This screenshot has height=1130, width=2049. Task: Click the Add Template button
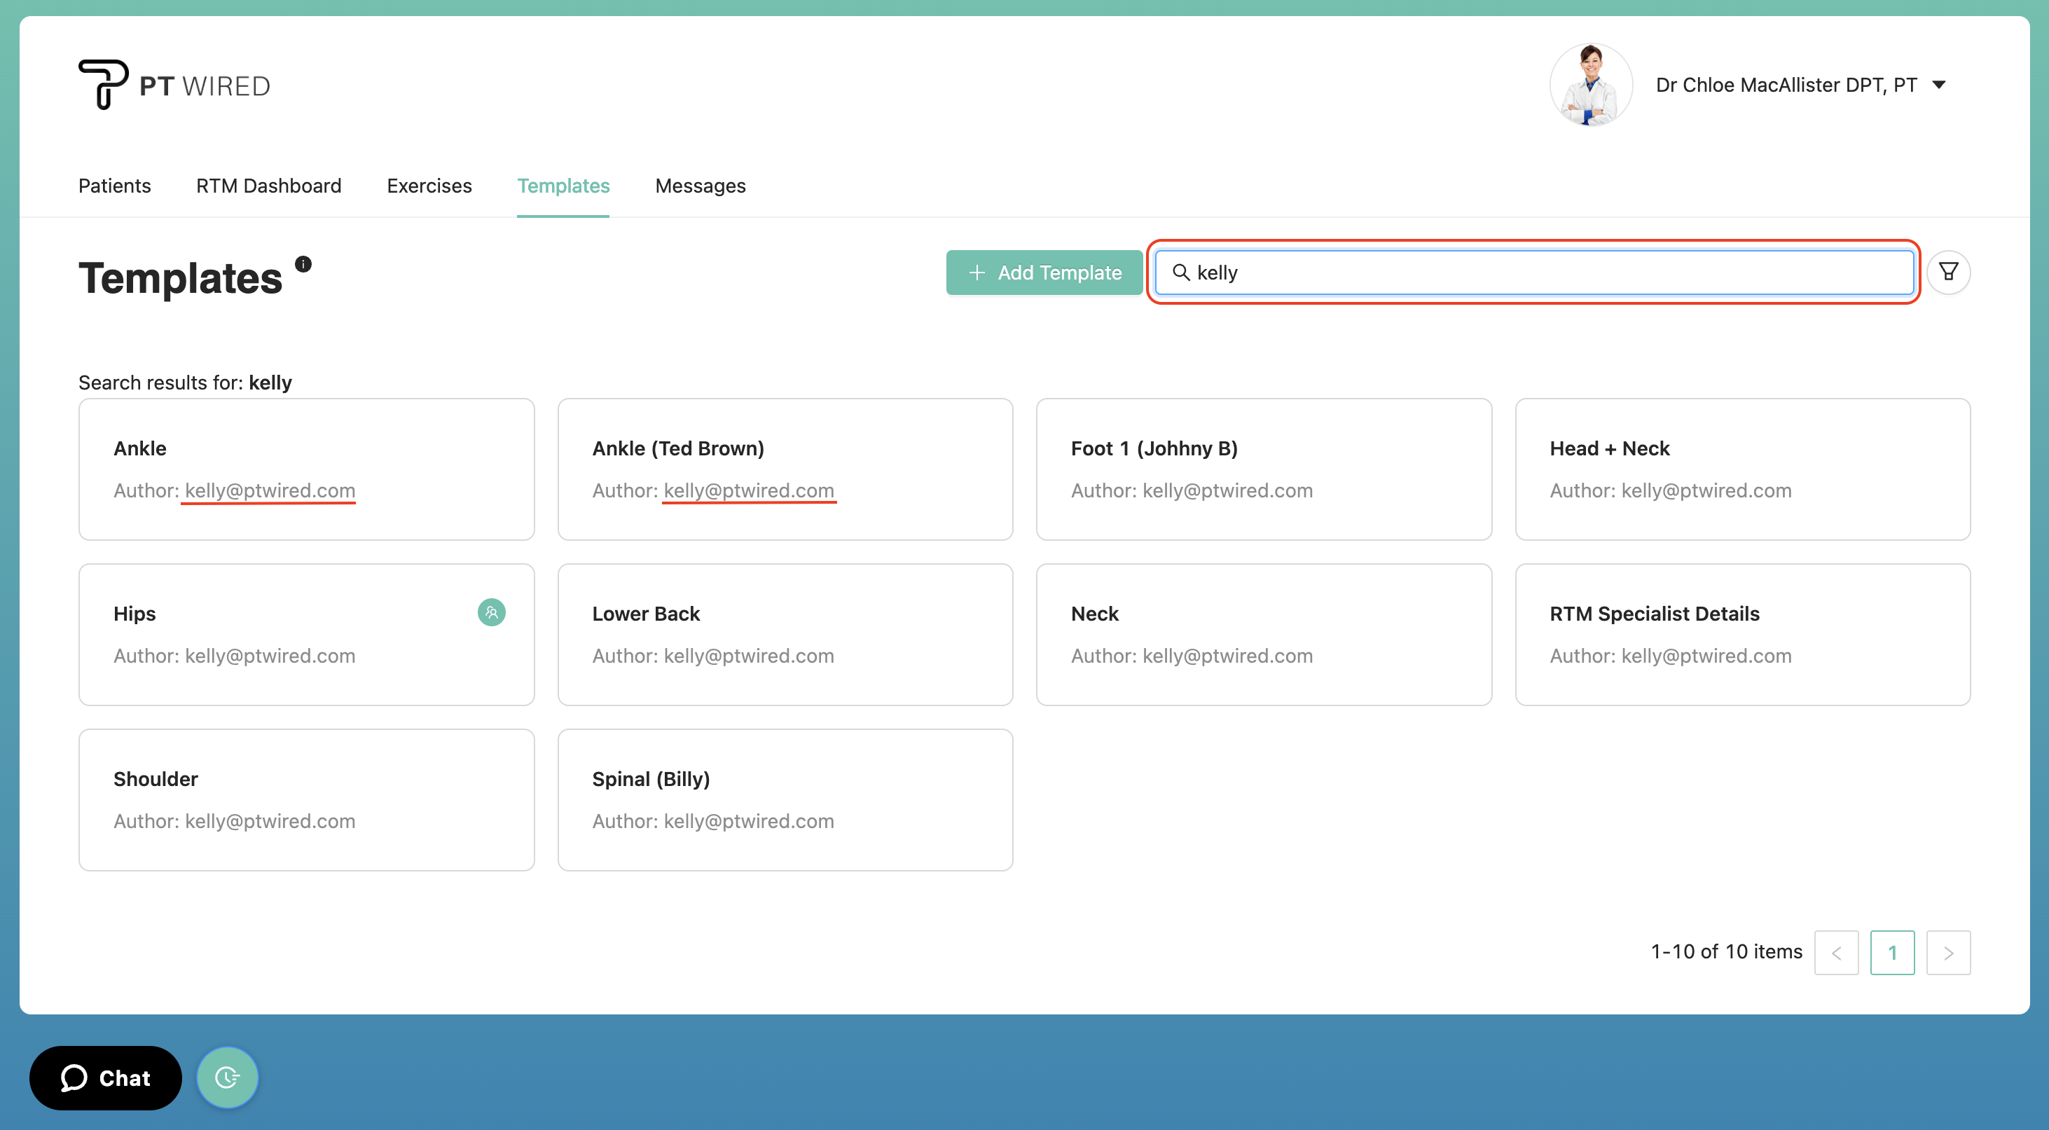point(1044,273)
